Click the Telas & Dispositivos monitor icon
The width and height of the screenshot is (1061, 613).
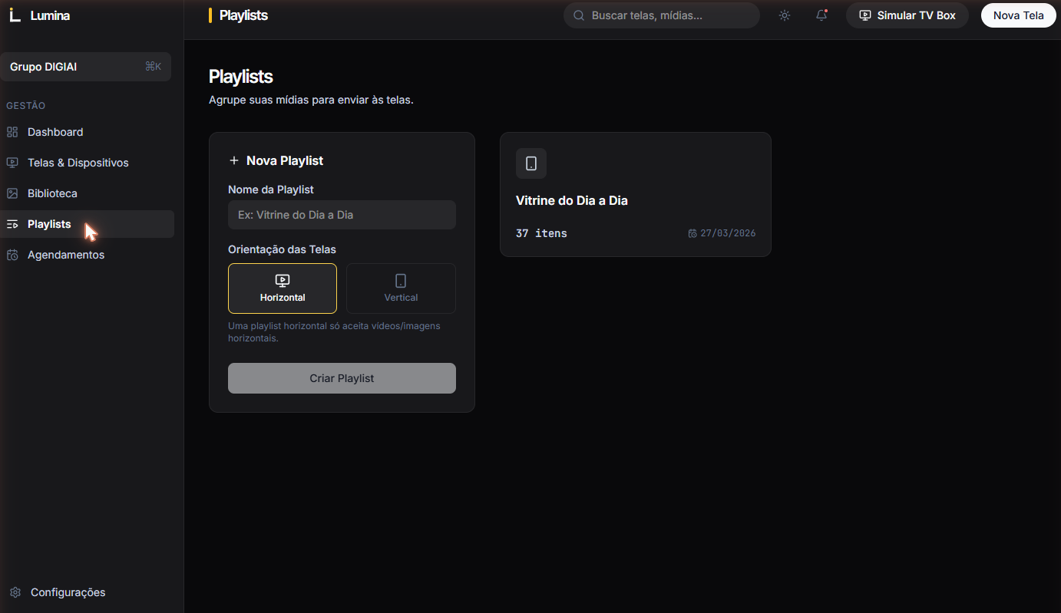coord(12,163)
